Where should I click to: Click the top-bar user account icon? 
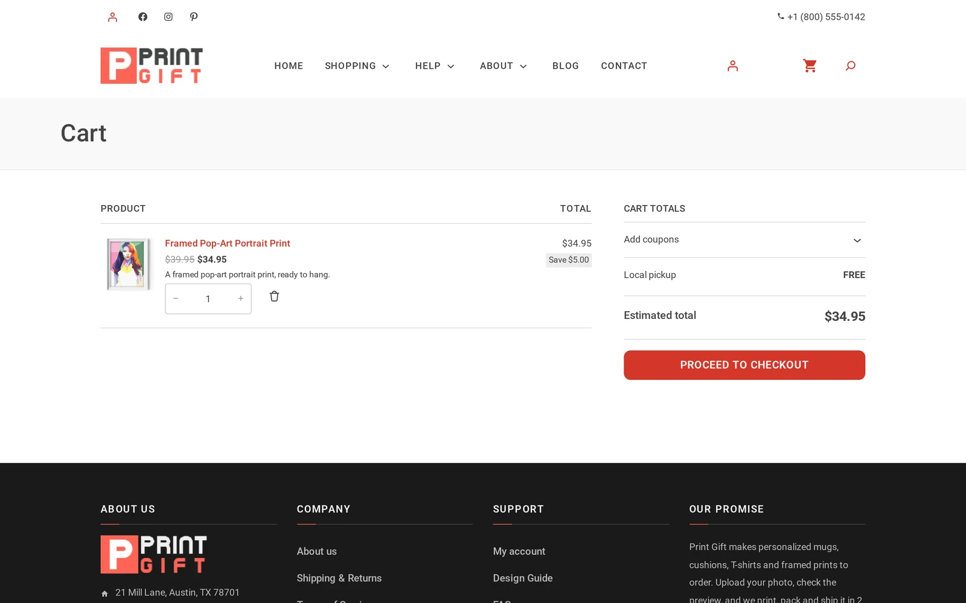pyautogui.click(x=112, y=17)
